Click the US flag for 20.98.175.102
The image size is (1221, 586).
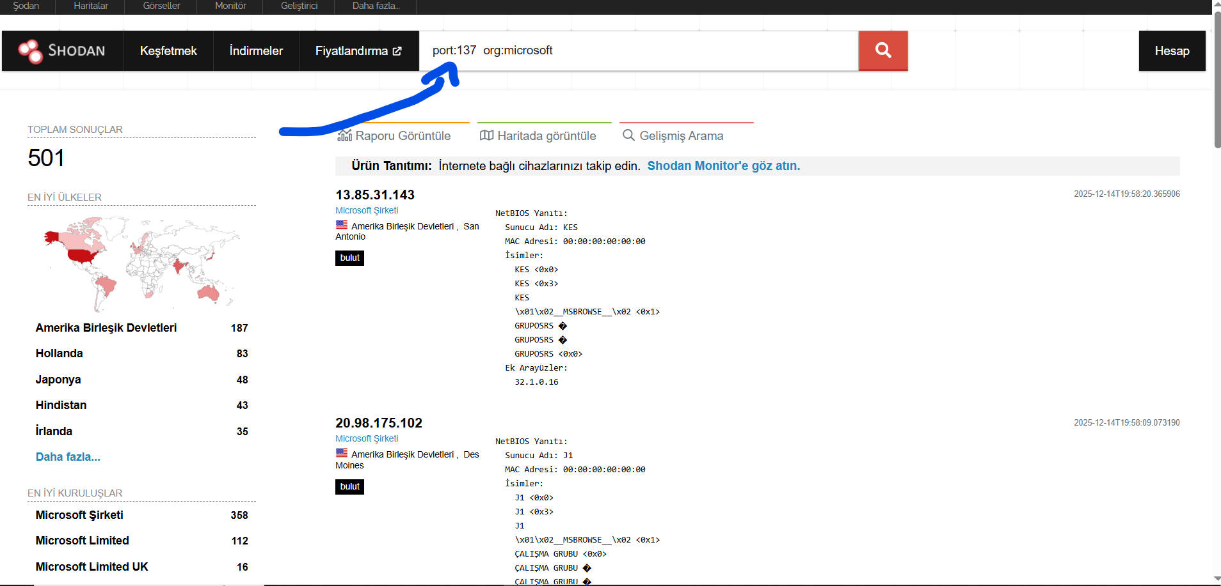pyautogui.click(x=342, y=453)
